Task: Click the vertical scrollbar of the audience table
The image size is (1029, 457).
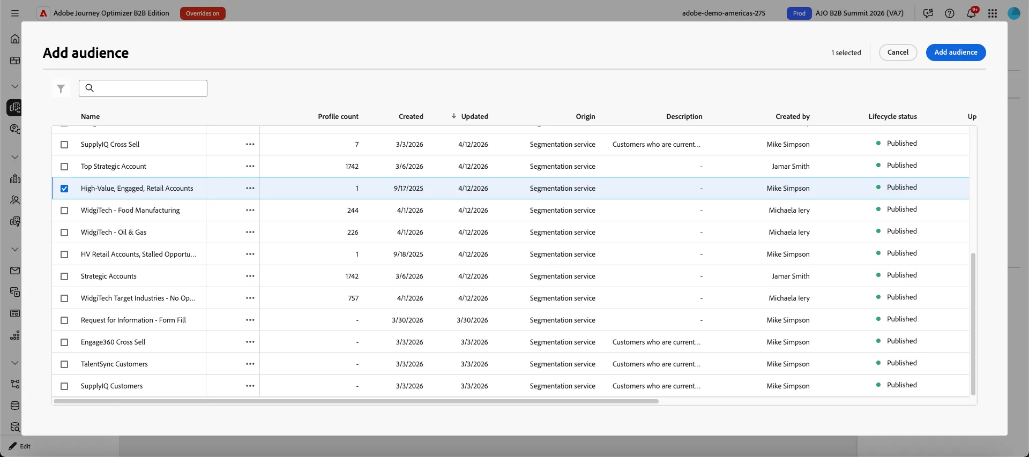Action: tap(973, 324)
